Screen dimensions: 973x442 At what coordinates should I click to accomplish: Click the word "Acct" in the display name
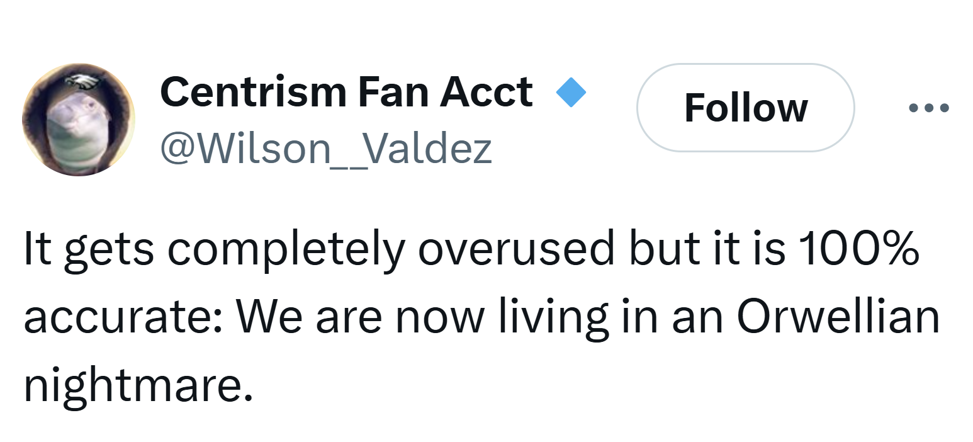point(486,93)
